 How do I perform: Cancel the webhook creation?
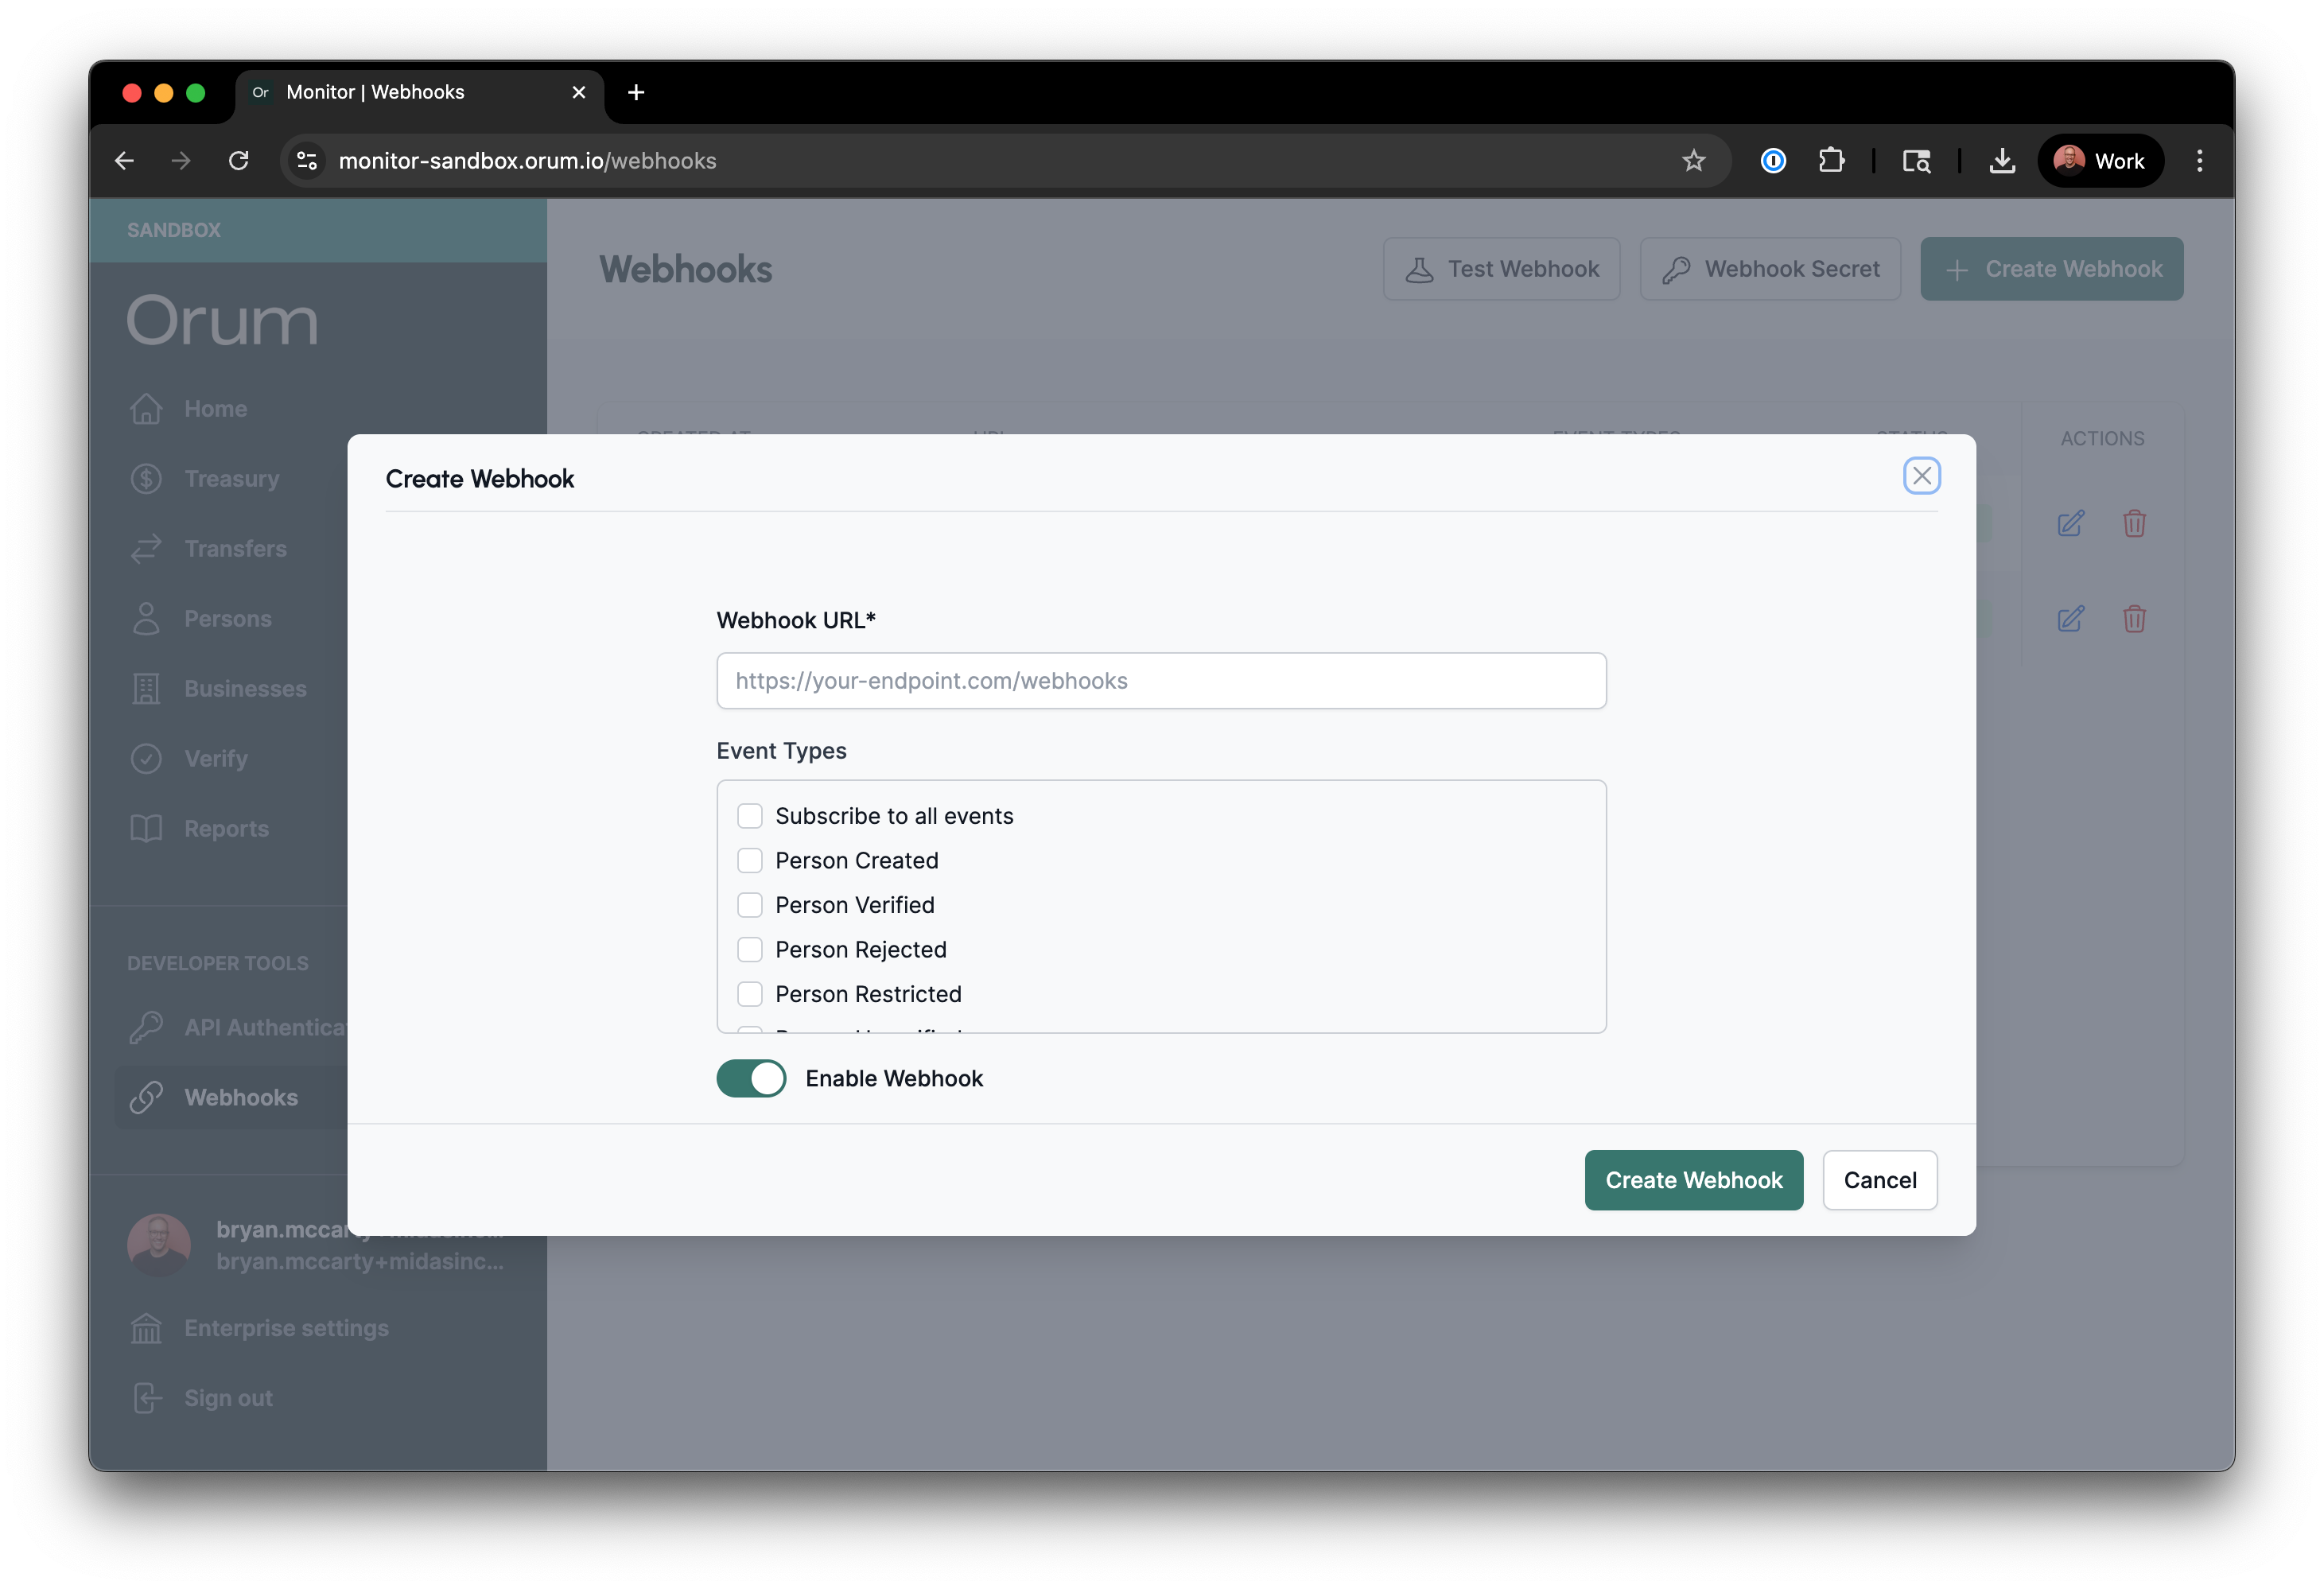pos(1879,1180)
